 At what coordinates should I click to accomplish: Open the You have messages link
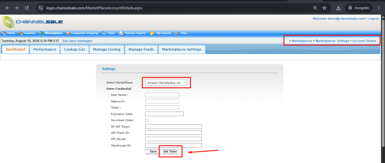click(x=77, y=41)
